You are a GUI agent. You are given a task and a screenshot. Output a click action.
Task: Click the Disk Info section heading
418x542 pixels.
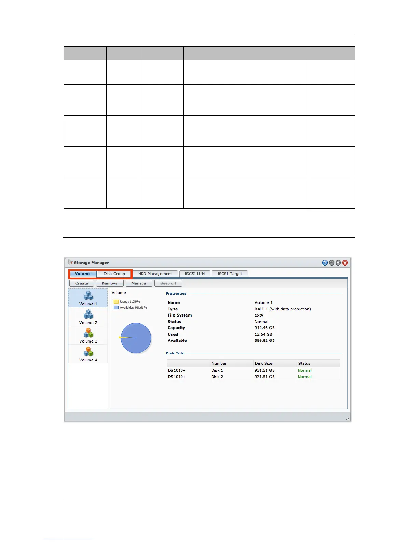pos(175,353)
